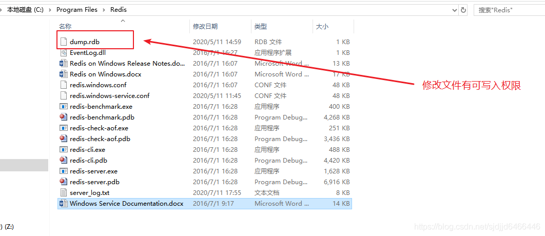Select Redis on Windows Release Notes file name
The image size is (545, 236).
click(x=128, y=64)
